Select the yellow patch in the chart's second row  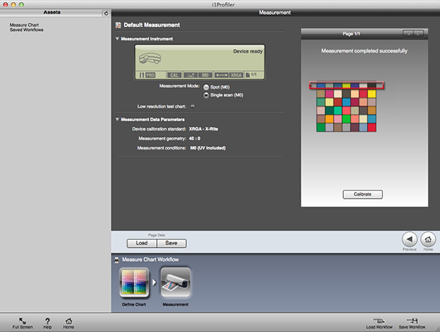tap(372, 94)
